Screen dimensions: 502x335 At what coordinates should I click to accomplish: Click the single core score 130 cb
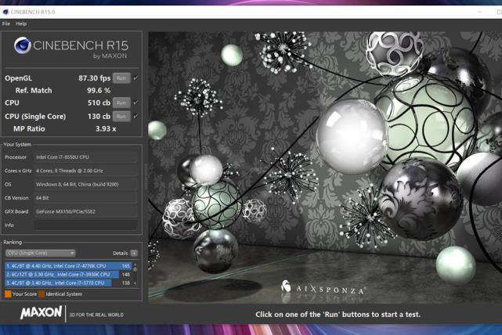tap(99, 116)
